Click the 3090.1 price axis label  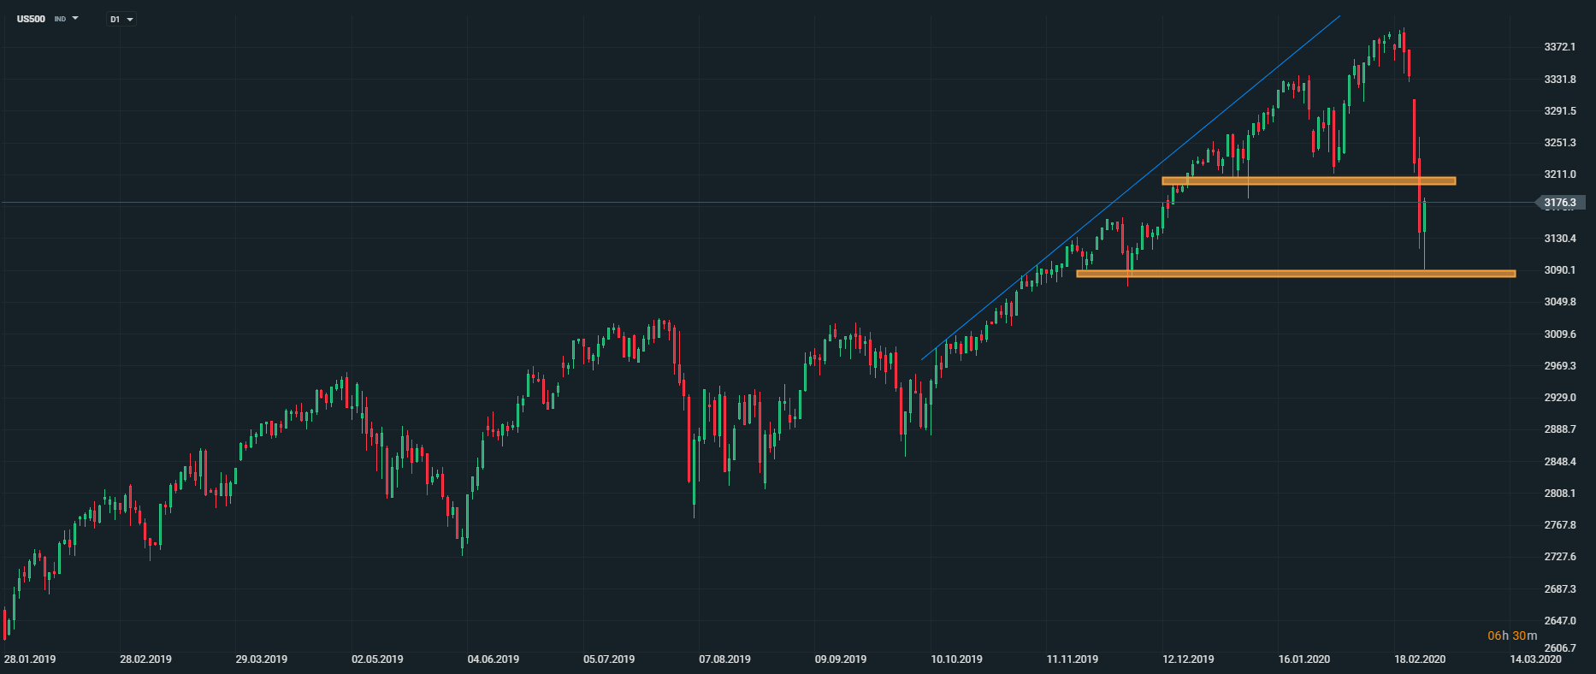(x=1559, y=270)
